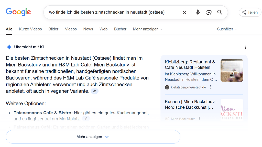Viewport: 262px width, 147px height.
Task: Click the Kiebitzberg result thumbnail image
Action: (x=232, y=70)
